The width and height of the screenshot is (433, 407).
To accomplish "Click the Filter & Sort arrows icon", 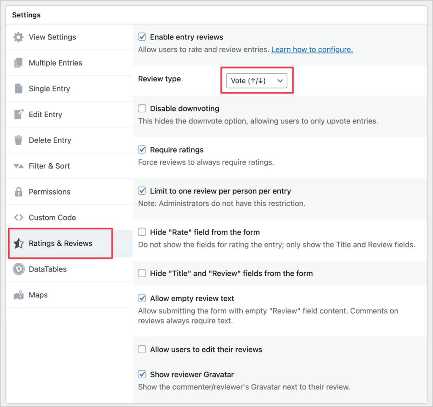I will [19, 166].
